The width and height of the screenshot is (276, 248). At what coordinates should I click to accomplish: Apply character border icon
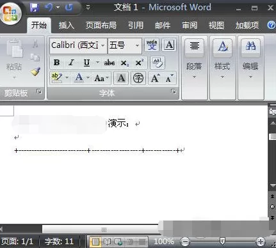(x=169, y=45)
